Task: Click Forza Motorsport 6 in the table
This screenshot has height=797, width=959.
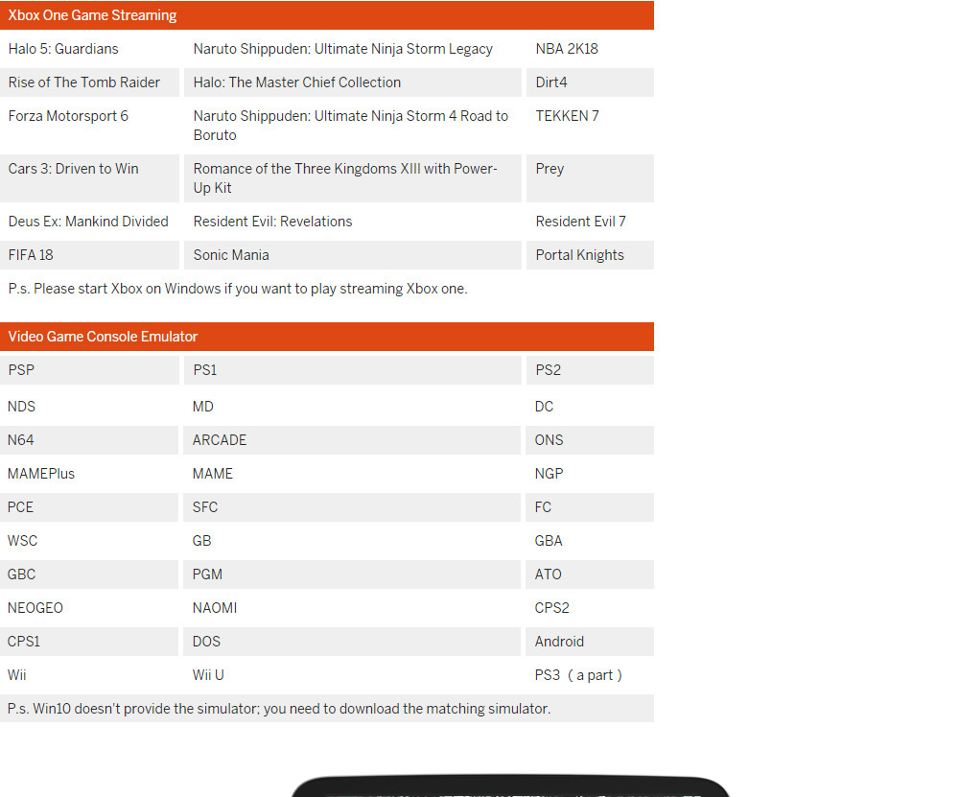Action: [68, 116]
